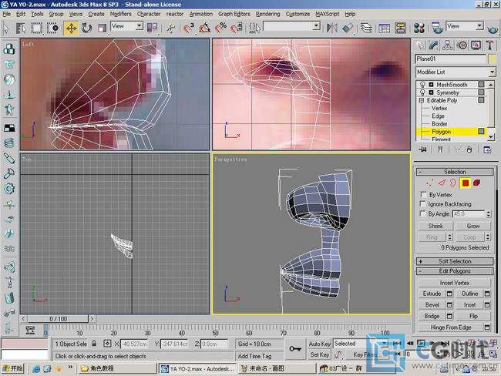Collapse the Selection rollout
The width and height of the screenshot is (501, 376).
click(x=455, y=172)
